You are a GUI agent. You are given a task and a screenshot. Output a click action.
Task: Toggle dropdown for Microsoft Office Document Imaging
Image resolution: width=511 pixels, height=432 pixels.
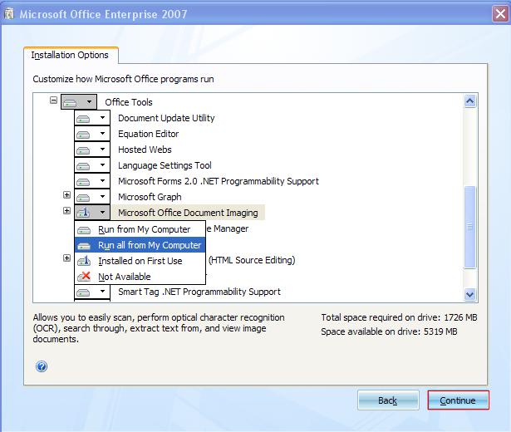click(x=92, y=213)
